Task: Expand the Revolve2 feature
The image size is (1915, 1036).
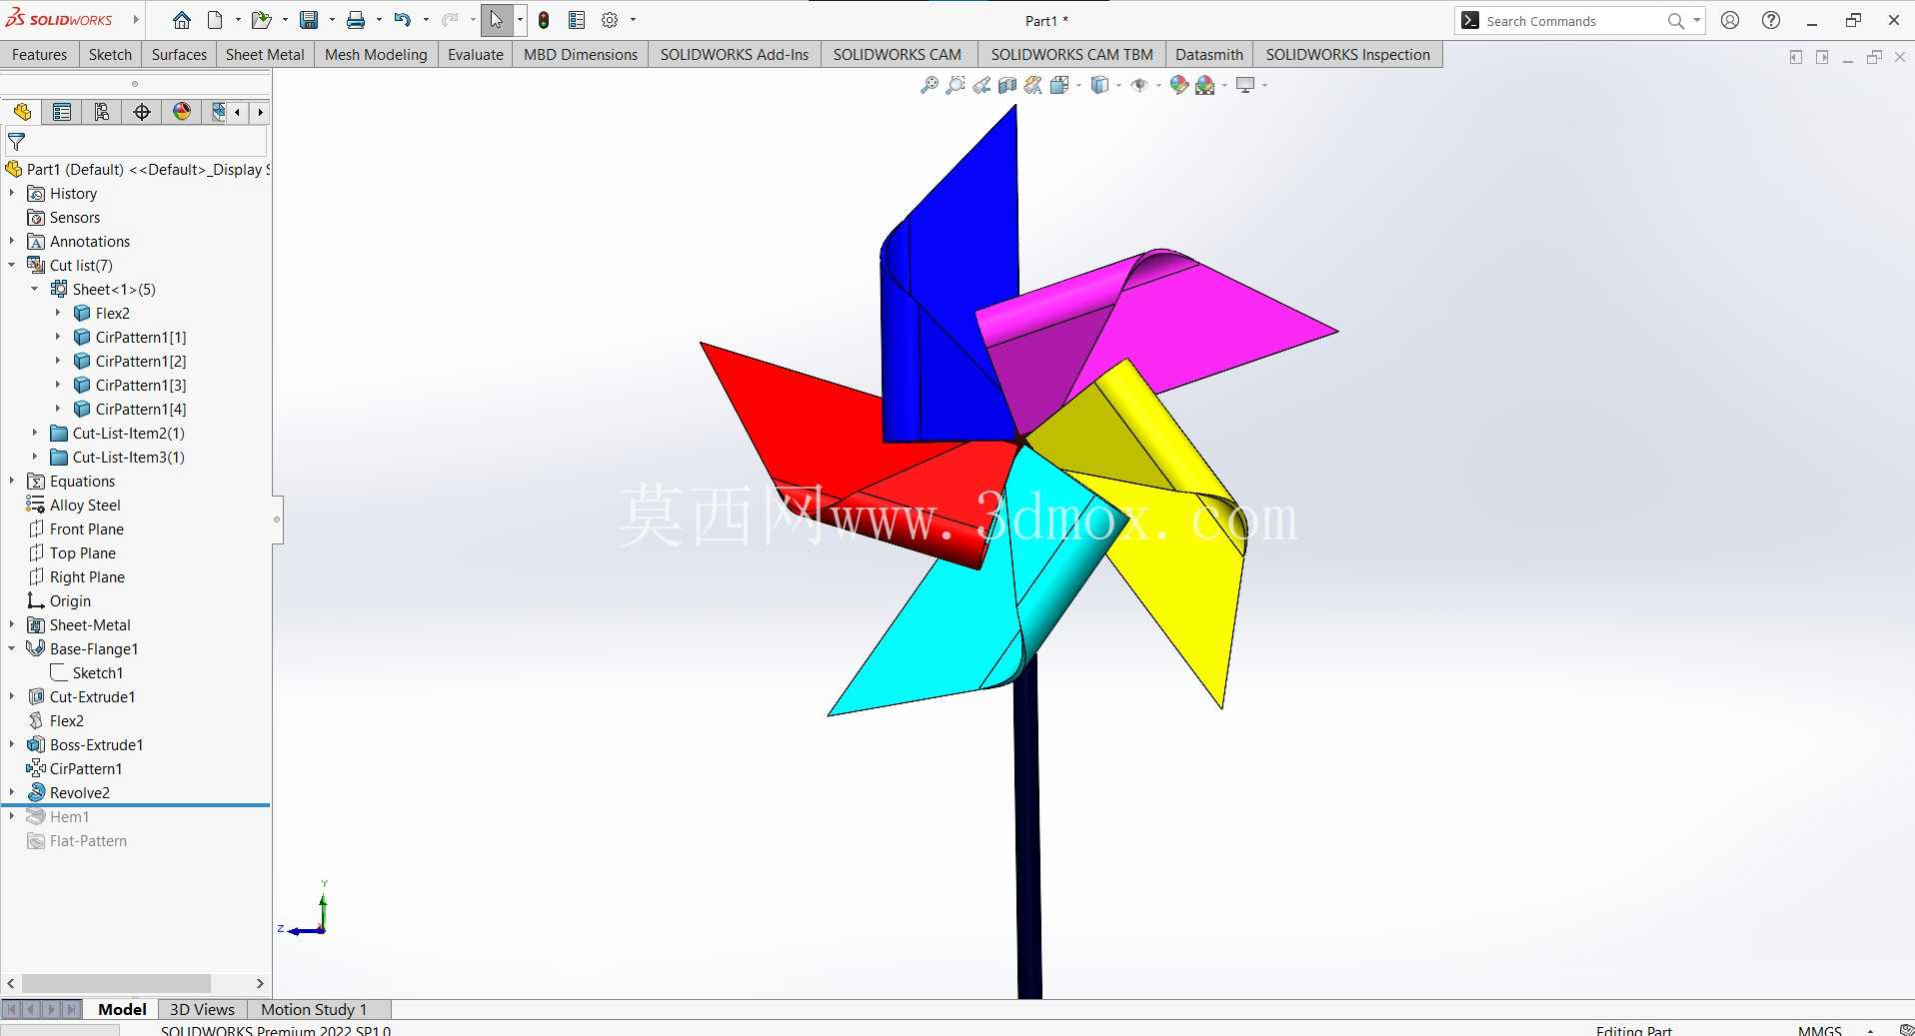Action: pos(12,792)
